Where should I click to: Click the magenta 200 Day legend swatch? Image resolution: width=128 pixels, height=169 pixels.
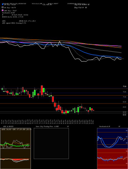[3, 10]
